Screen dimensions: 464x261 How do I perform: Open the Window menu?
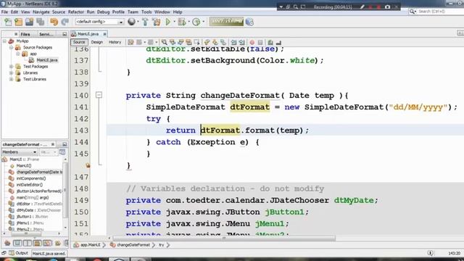tap(162, 12)
